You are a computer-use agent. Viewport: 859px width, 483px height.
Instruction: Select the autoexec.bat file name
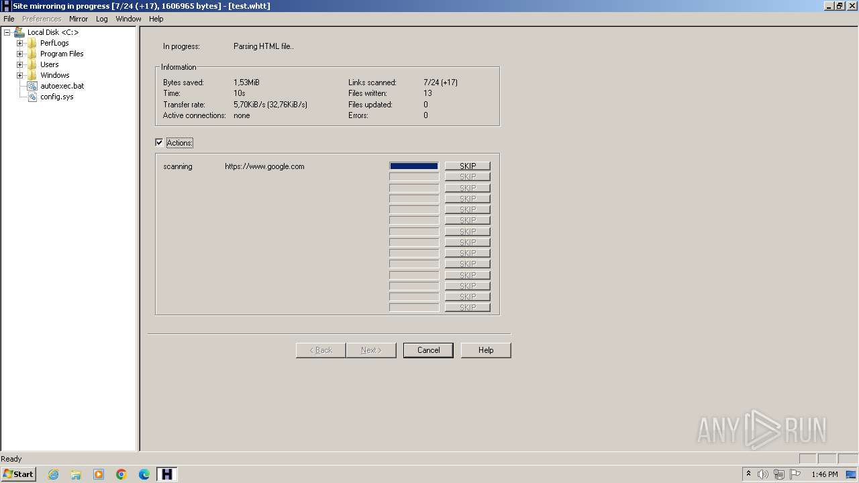click(62, 86)
